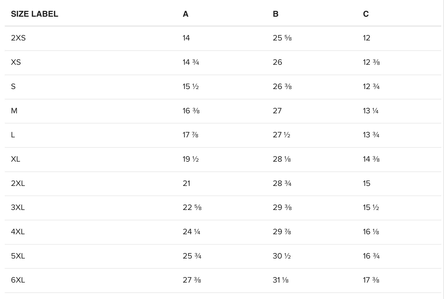The height and width of the screenshot is (299, 444).
Task: Click the 3XL size label
Action: click(18, 207)
